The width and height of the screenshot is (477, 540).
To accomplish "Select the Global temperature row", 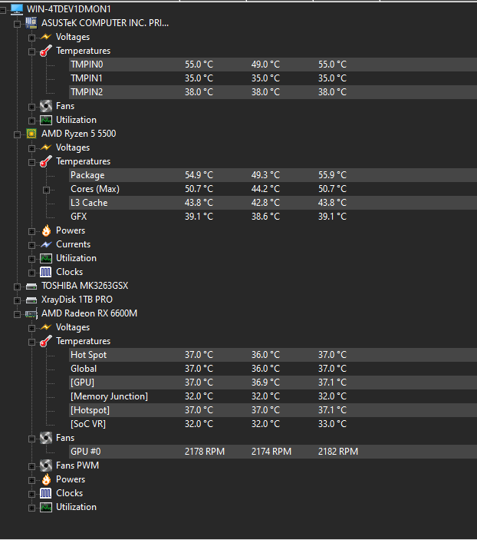I will coord(273,369).
